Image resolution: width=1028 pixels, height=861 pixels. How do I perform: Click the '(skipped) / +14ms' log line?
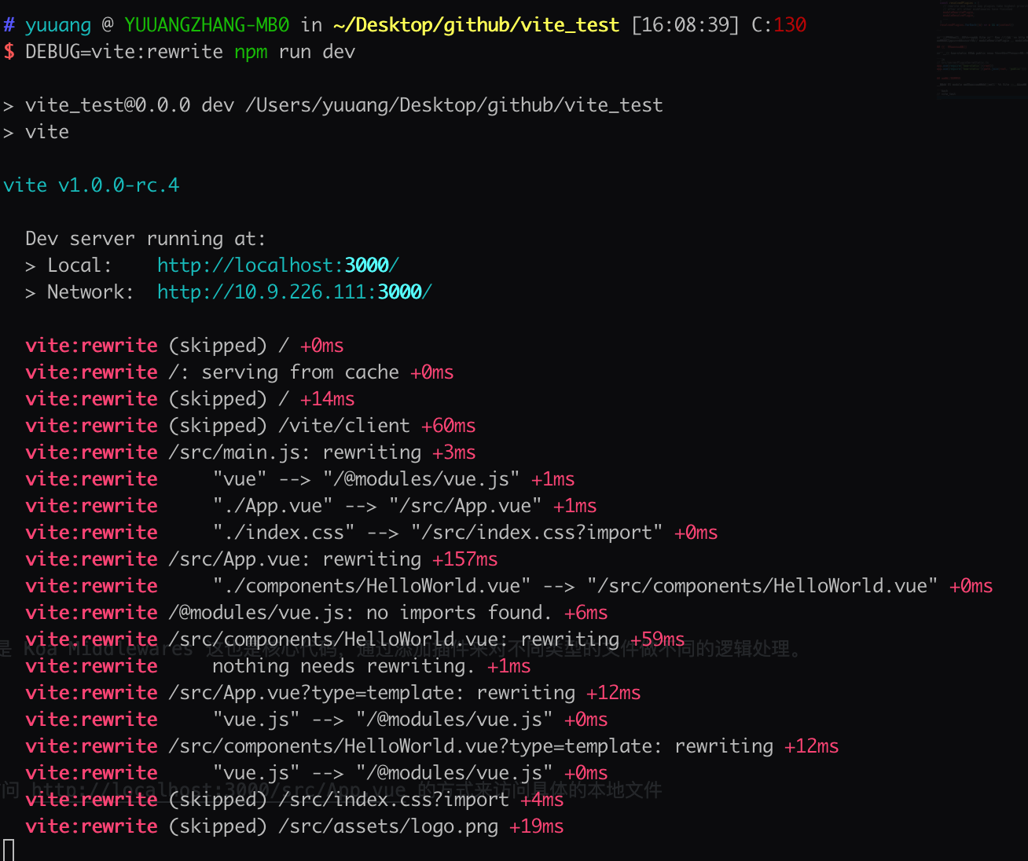pos(189,399)
